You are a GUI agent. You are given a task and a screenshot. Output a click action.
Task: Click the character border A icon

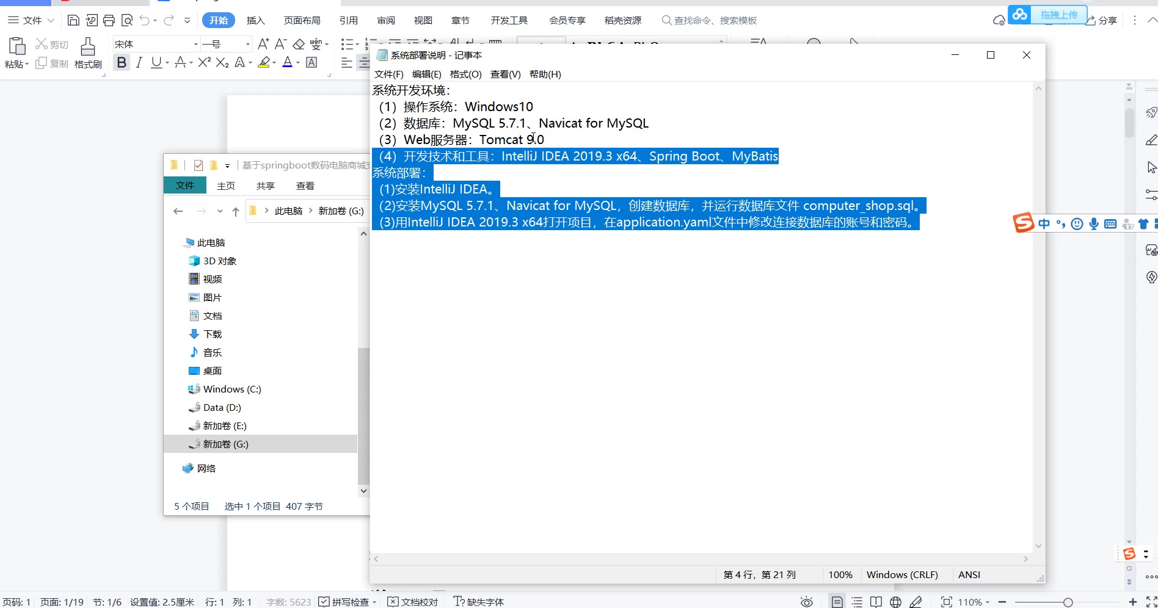pos(311,62)
